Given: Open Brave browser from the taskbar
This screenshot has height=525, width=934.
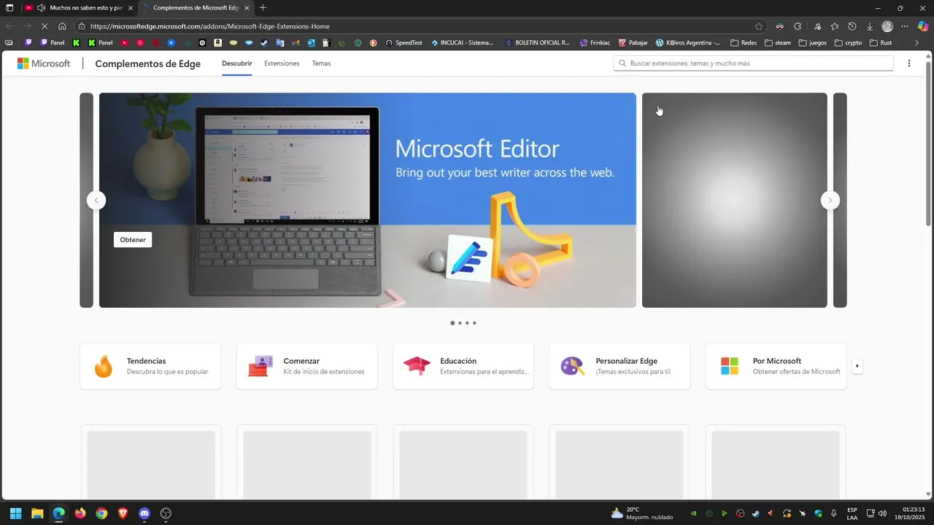Looking at the screenshot, I should (123, 513).
